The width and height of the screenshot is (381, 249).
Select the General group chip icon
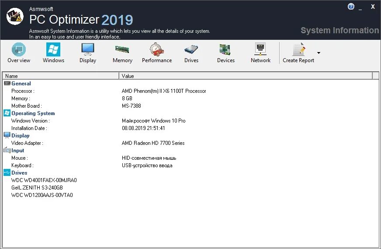pyautogui.click(x=7, y=83)
